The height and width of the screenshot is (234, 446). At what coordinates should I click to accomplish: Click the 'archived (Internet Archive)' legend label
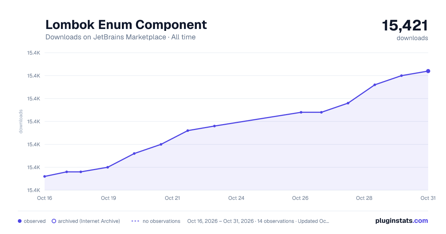click(89, 221)
